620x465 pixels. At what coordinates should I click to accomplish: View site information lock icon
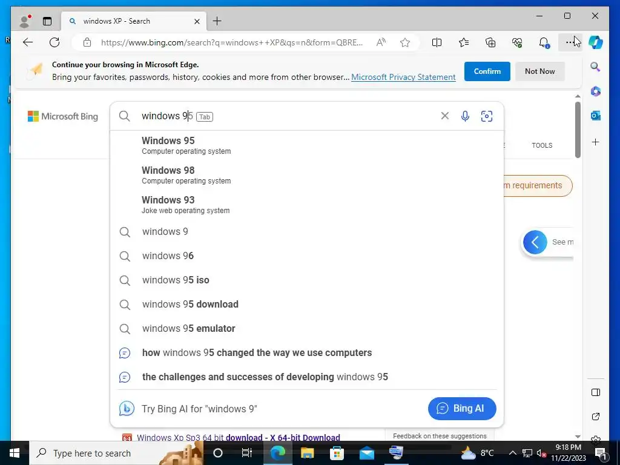point(87,42)
